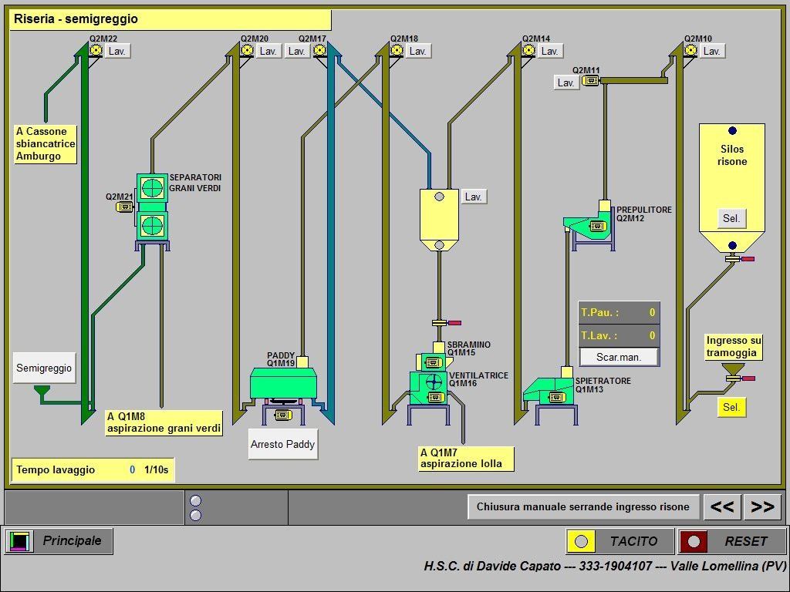Click the Q2M20 elevator motor icon

[x=247, y=50]
